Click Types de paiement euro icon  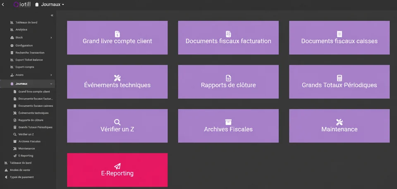pos(6,177)
